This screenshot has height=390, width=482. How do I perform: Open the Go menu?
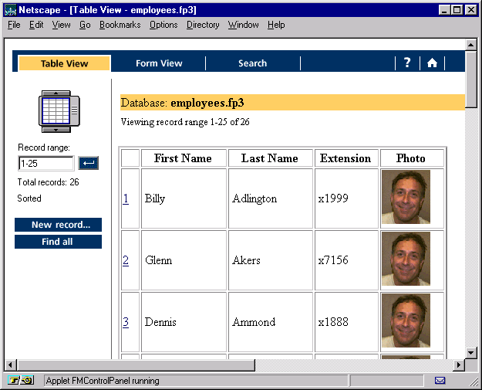click(85, 25)
